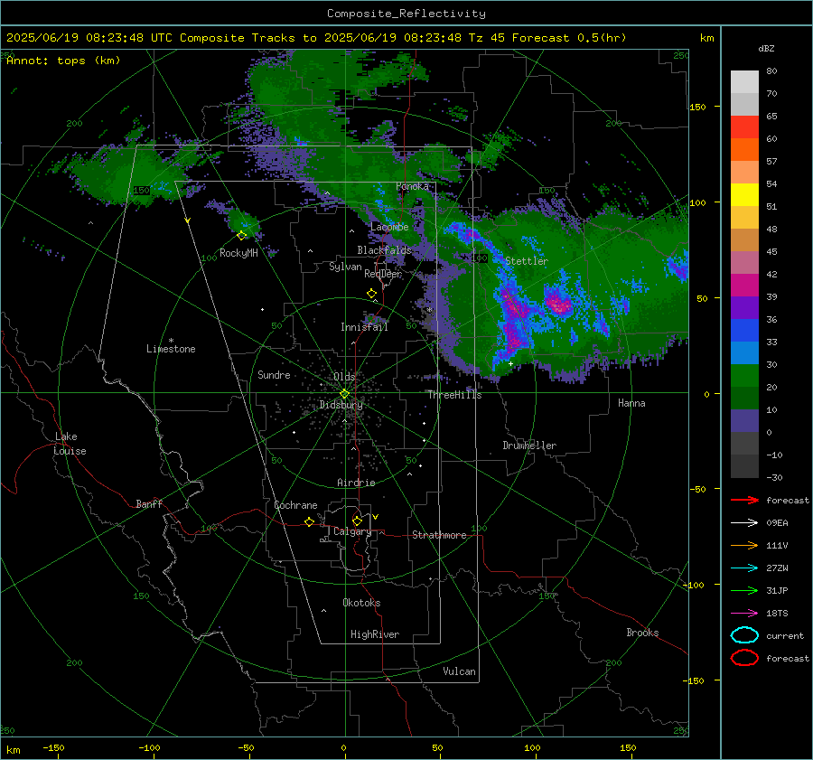Screen dimensions: 813x760
Task: Select the orange 111V arrow icon
Action: tap(744, 545)
